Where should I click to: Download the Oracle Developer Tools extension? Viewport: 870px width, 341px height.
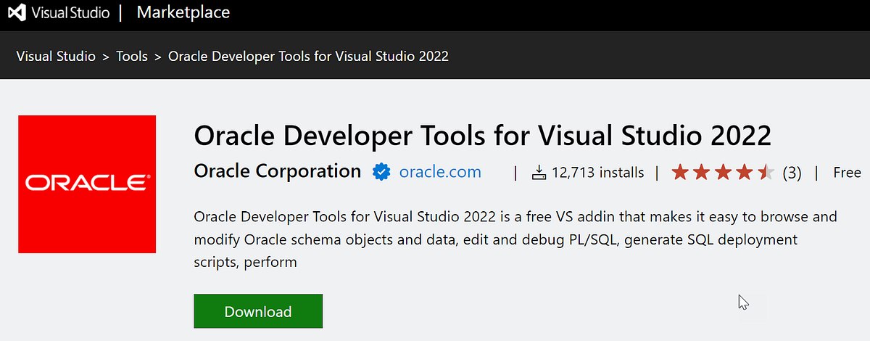click(258, 311)
